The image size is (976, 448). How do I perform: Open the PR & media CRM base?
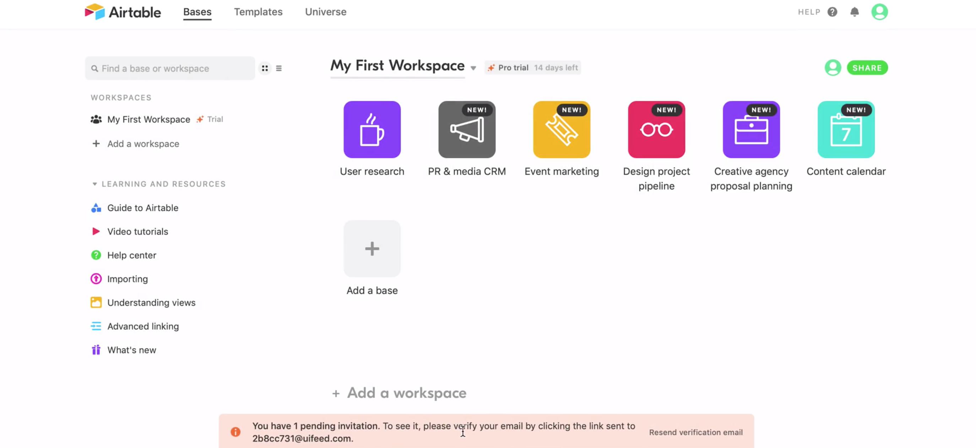point(467,130)
